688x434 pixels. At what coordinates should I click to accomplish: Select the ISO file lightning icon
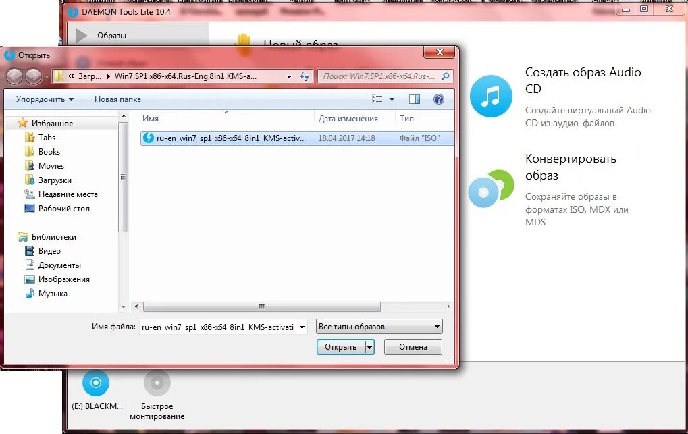(x=149, y=138)
